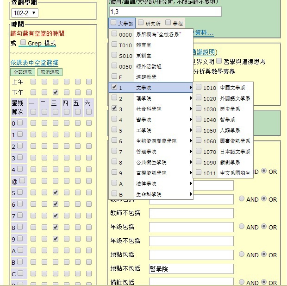Open the 大學部 menu tab
This screenshot has width=287, height=286.
pyautogui.click(x=122, y=23)
